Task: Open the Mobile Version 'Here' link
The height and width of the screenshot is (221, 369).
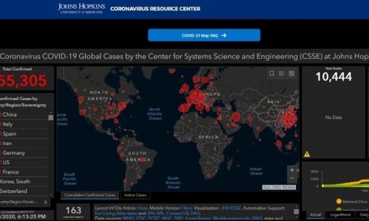Action: click(187, 208)
